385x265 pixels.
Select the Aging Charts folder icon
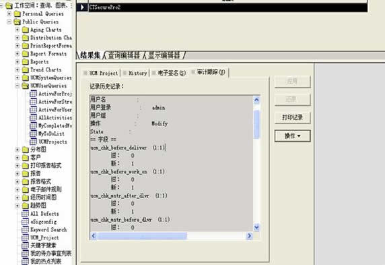click(26, 30)
